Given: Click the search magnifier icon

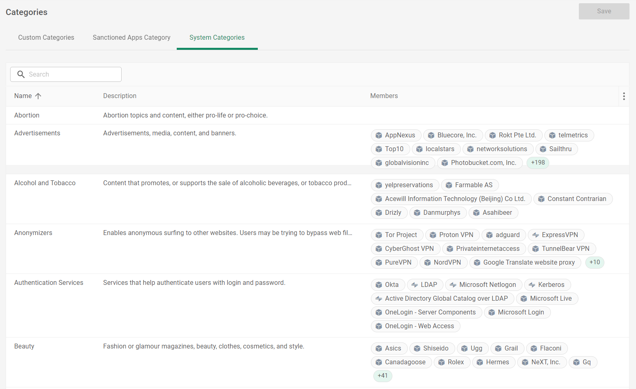Looking at the screenshot, I should click(x=21, y=75).
